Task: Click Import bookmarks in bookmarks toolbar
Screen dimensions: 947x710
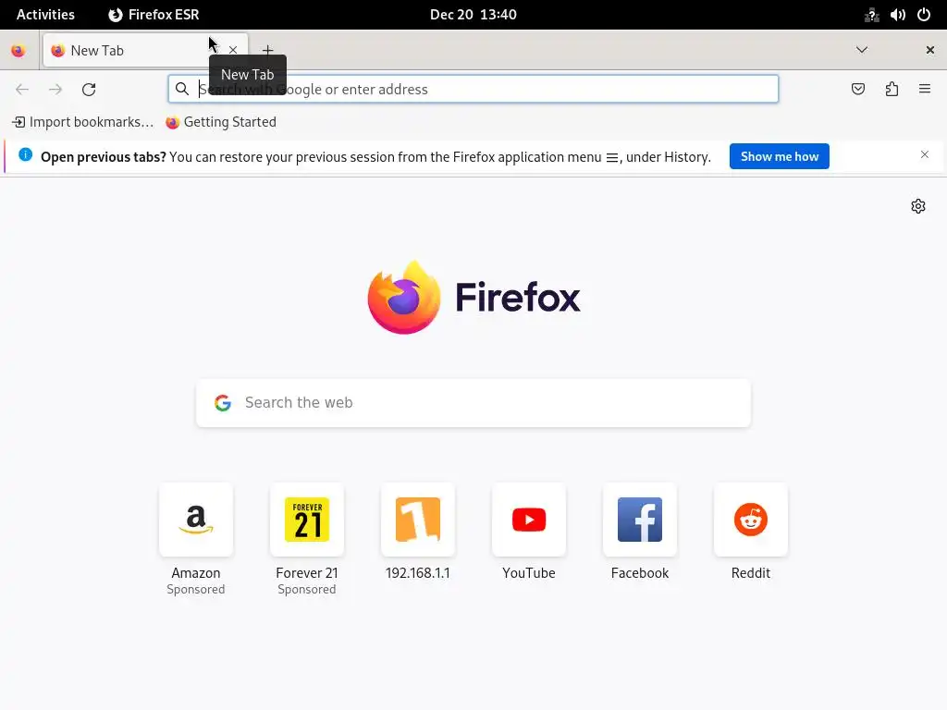Action: (82, 122)
